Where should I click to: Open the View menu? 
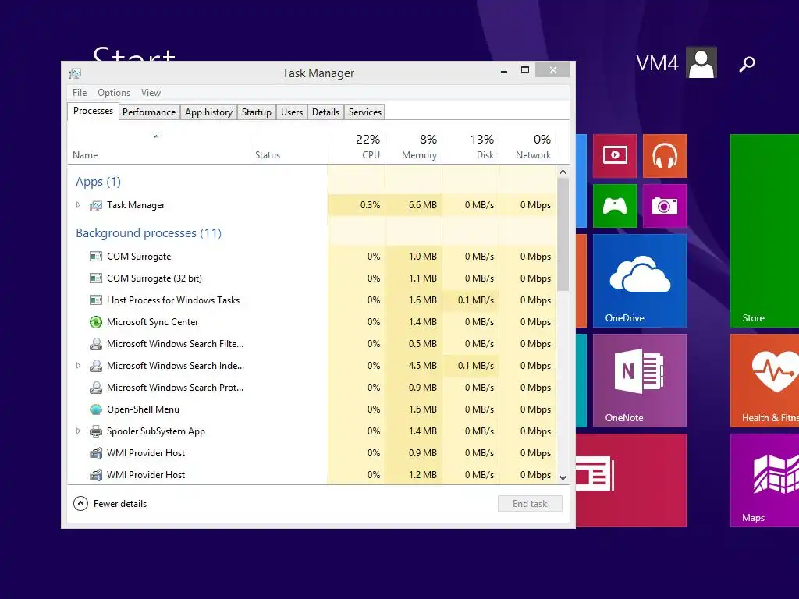pyautogui.click(x=151, y=93)
